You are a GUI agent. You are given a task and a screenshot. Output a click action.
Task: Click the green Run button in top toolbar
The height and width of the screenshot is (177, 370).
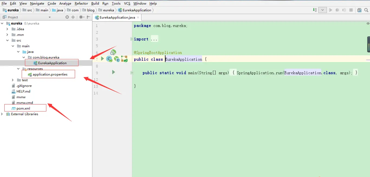[x=330, y=10]
